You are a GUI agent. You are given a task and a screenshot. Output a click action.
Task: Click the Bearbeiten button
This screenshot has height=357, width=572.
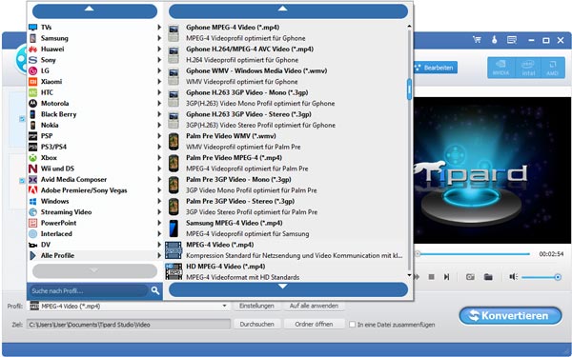(435, 68)
